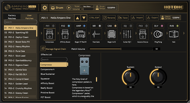Viewport: 190px width, 103px height.
Task: Click the Manage Signal Chain icon
Action: 43,48
